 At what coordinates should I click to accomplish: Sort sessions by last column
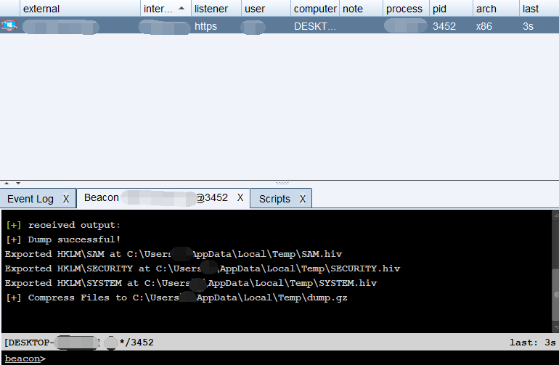(x=539, y=9)
